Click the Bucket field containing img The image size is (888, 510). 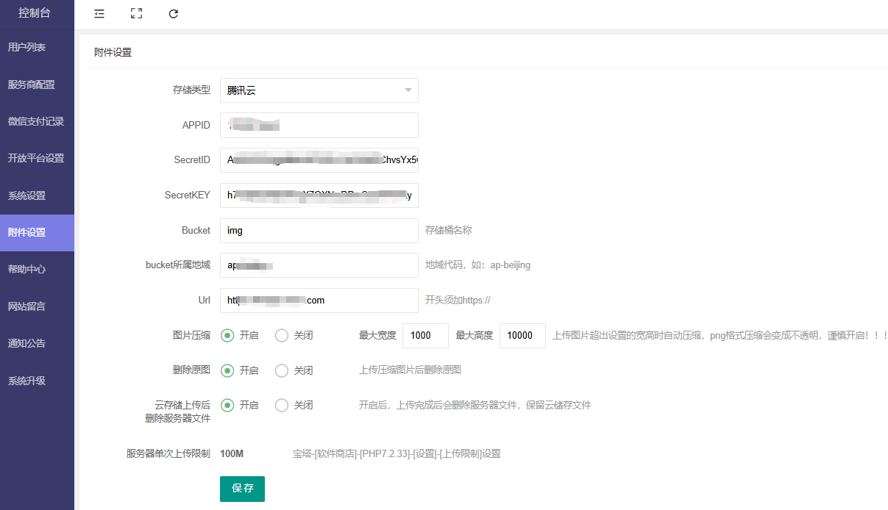[x=319, y=230]
